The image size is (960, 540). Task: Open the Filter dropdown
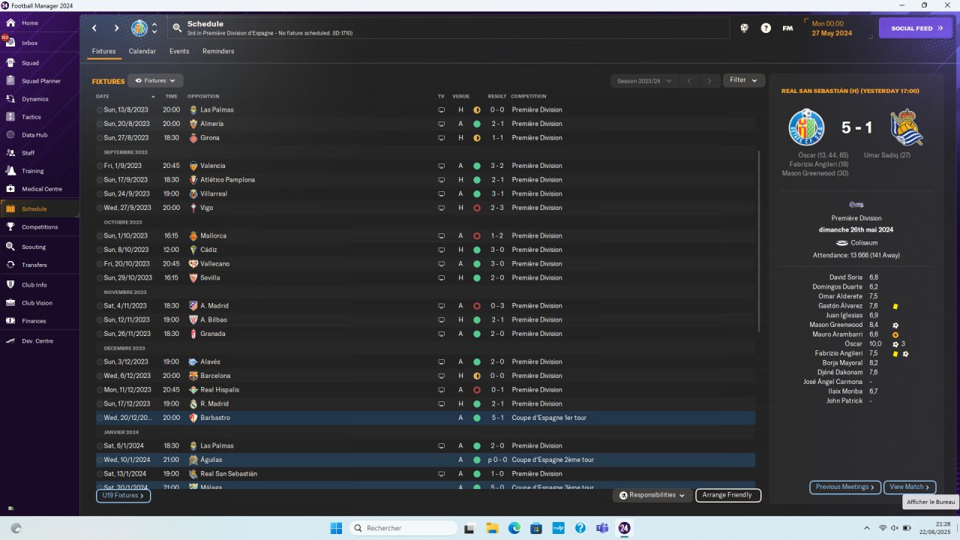click(x=744, y=80)
